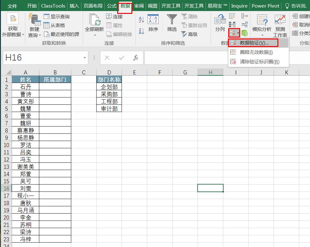Click Reapply filter (重新应用)

[x=194, y=26]
